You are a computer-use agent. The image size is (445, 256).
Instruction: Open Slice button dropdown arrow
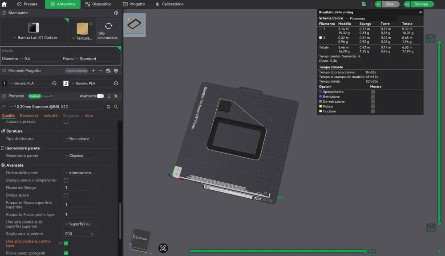tap(378, 4)
